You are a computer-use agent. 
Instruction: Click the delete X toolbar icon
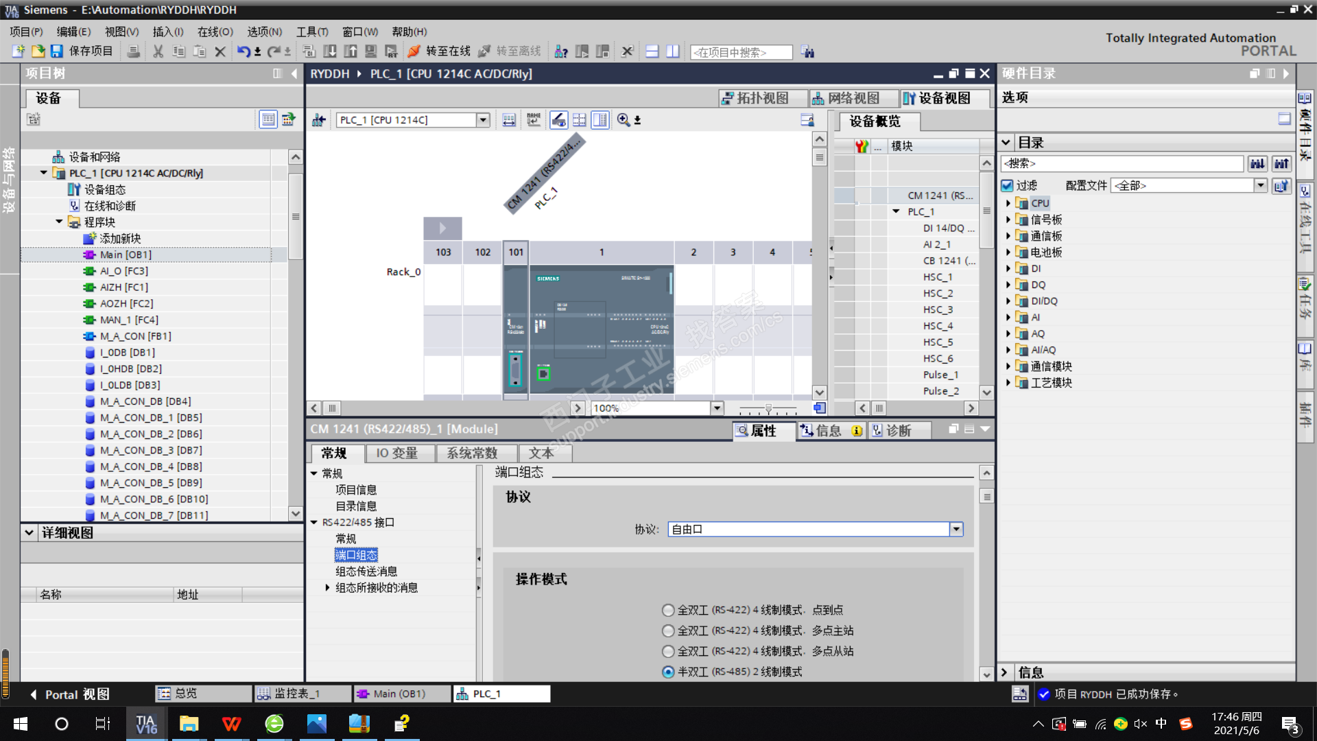220,51
